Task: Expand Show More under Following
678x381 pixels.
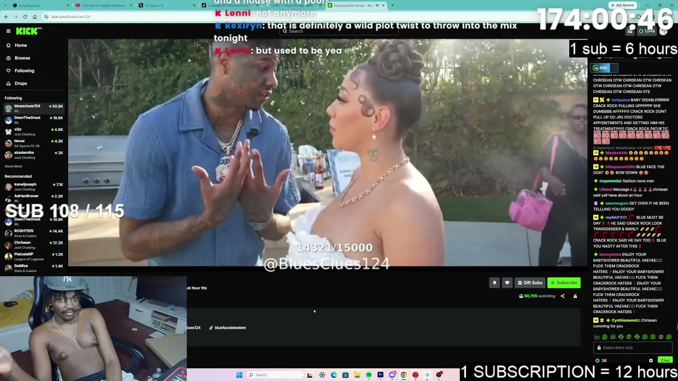Action: [x=13, y=167]
